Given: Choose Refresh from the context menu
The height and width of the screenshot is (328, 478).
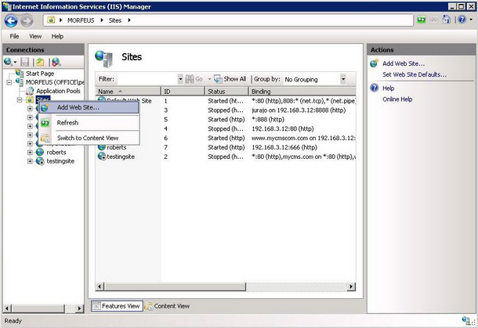Looking at the screenshot, I should pyautogui.click(x=89, y=123).
